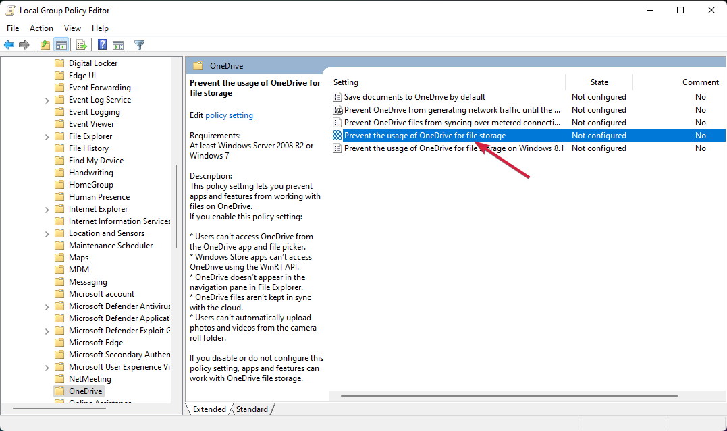Click the HomeGroup folder icon

point(59,184)
